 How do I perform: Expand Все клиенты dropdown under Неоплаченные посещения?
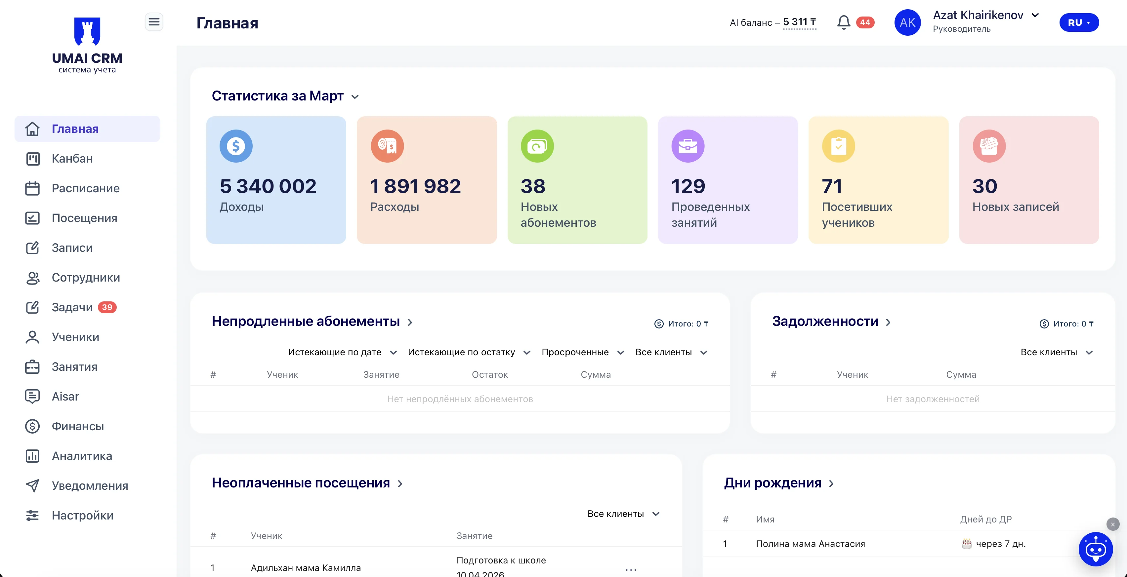pyautogui.click(x=623, y=514)
